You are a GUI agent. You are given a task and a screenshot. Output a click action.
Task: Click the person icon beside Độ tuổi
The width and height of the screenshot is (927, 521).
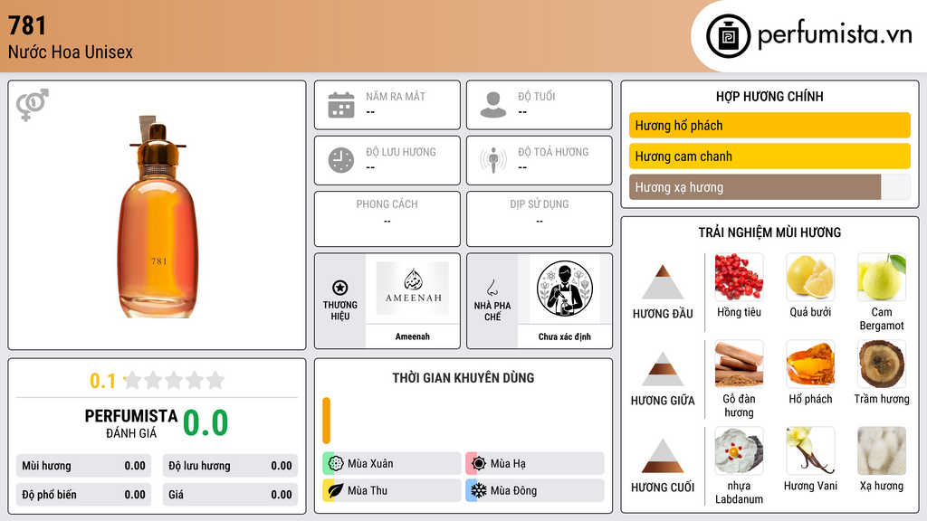(493, 105)
